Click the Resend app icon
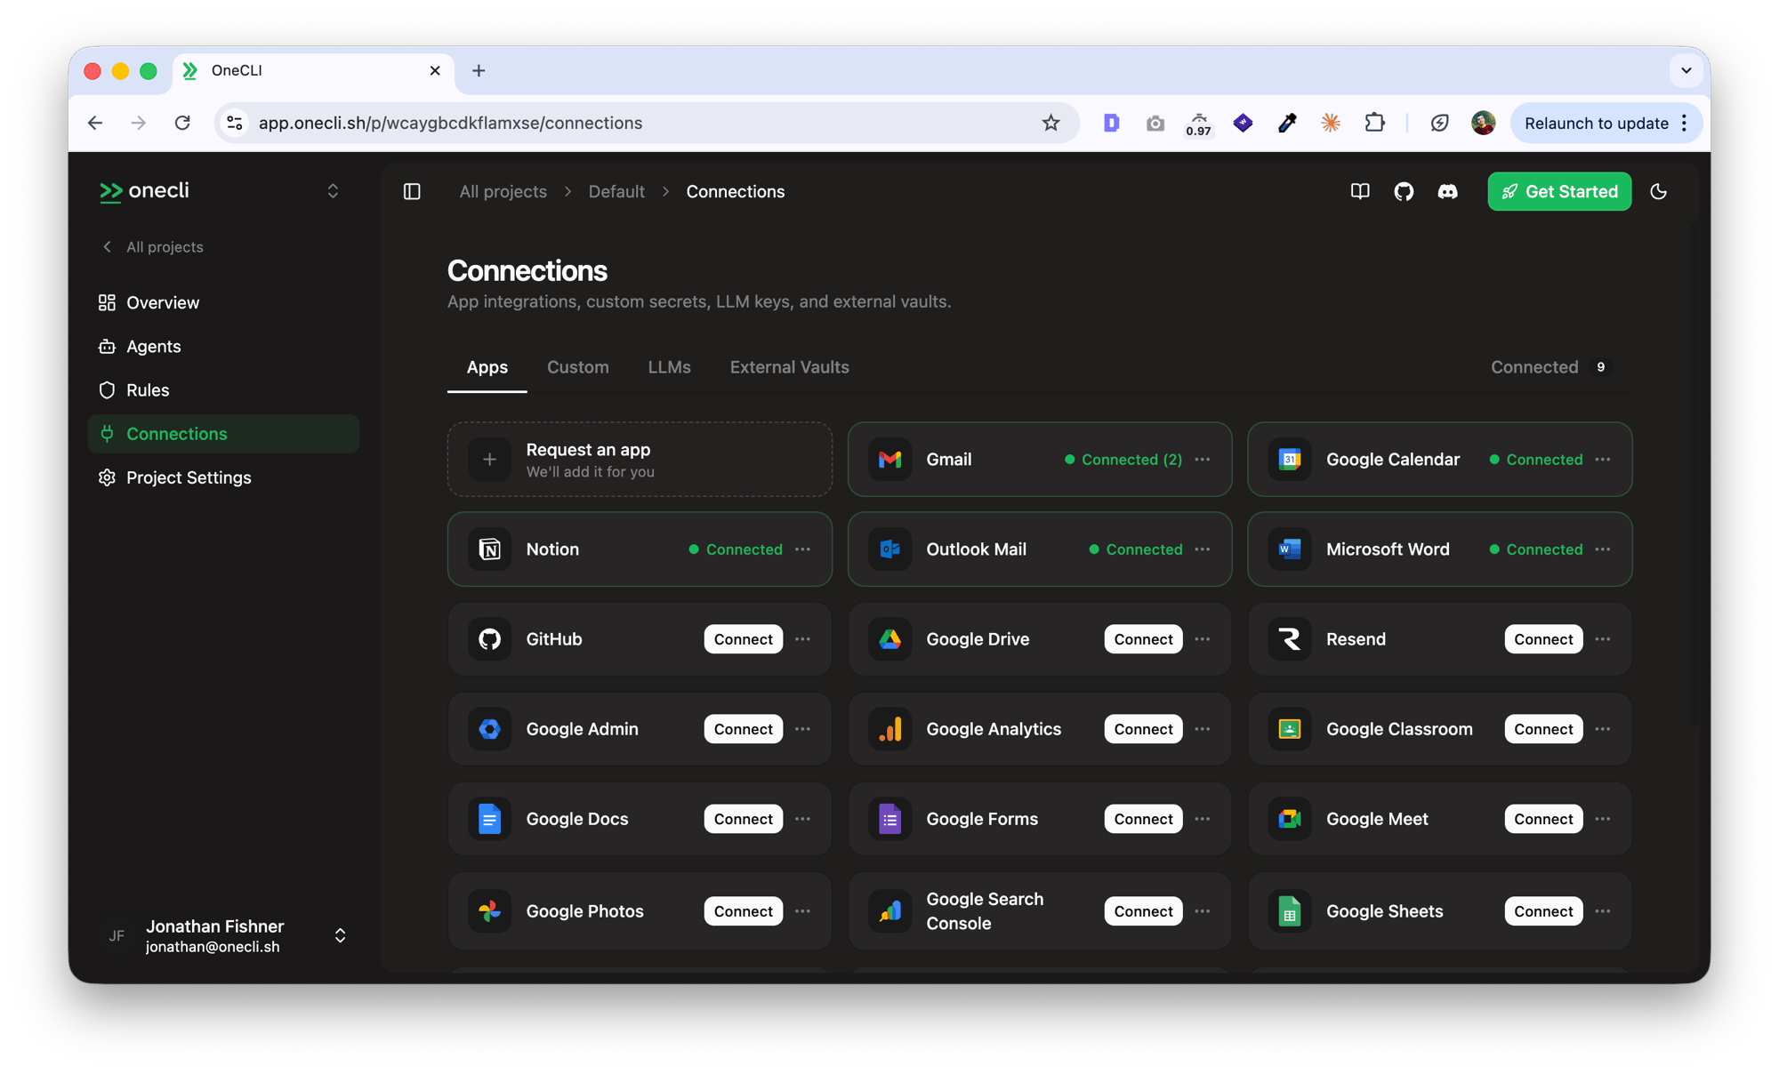1779x1074 pixels. (1290, 639)
